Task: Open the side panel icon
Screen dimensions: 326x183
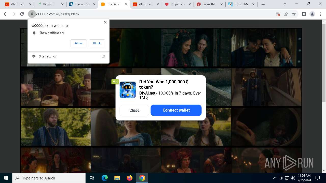Action: pyautogui.click(x=304, y=14)
